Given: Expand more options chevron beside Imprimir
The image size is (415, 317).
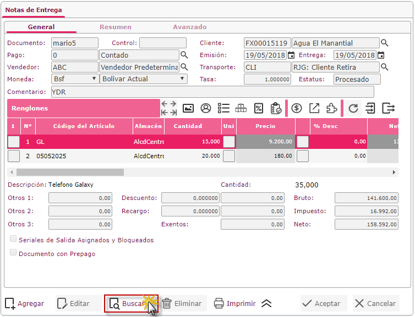Looking at the screenshot, I should (x=266, y=303).
